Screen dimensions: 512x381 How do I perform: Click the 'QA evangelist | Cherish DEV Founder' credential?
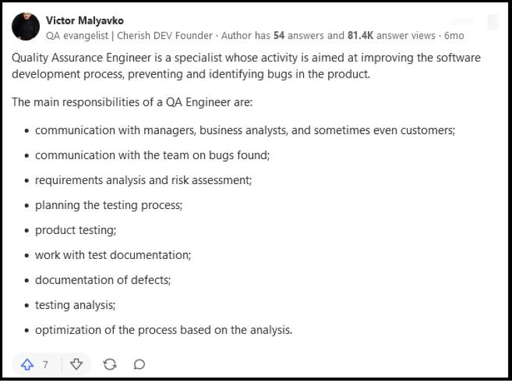[129, 35]
